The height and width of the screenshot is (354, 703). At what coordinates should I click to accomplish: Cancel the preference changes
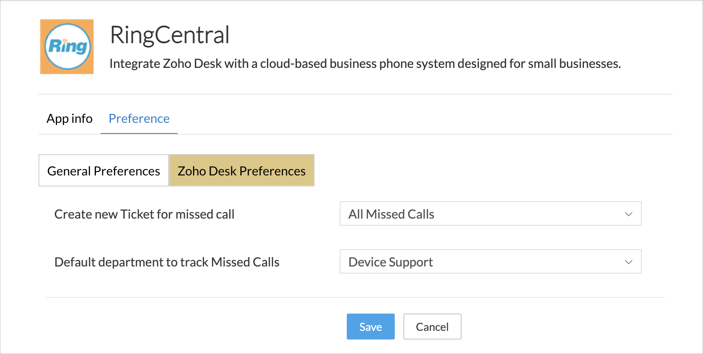pyautogui.click(x=432, y=327)
